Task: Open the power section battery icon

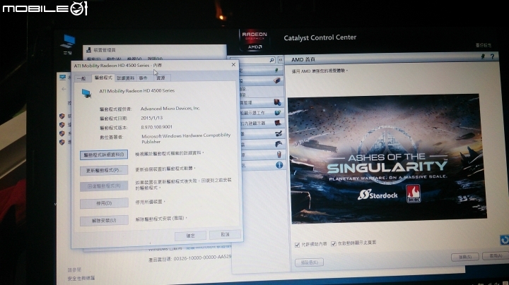Action: (279, 154)
